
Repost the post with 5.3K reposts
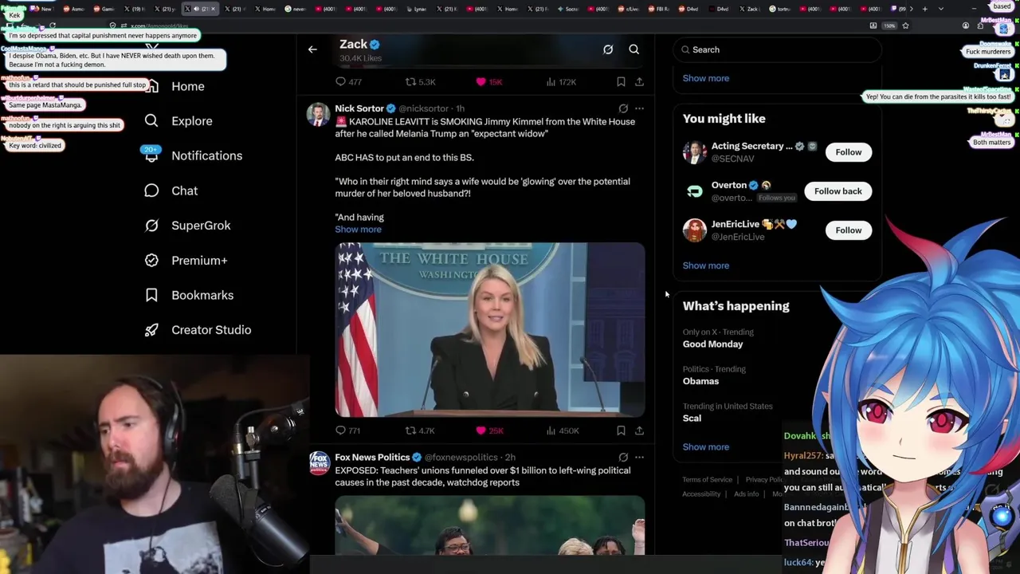(x=420, y=81)
